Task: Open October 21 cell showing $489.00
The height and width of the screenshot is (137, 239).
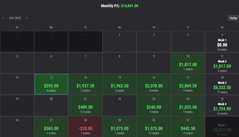Action: [85, 105]
